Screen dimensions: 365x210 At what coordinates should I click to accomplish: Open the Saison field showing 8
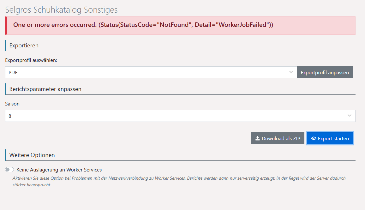(x=177, y=116)
